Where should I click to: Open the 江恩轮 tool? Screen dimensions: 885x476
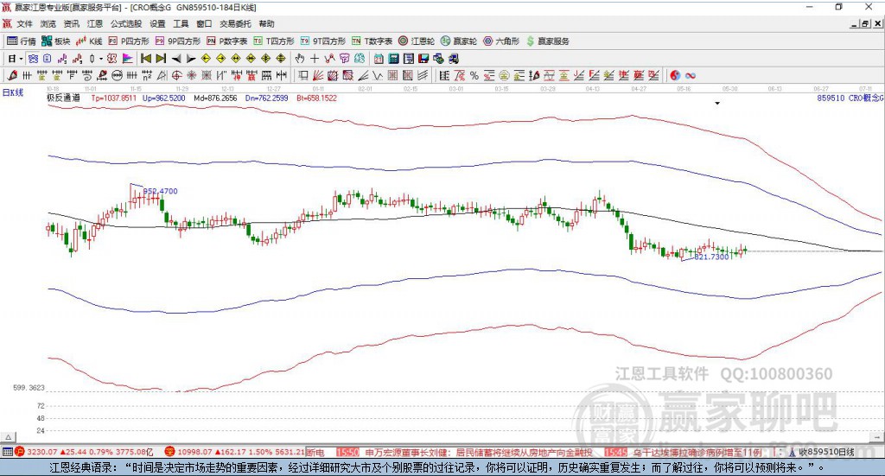click(417, 41)
